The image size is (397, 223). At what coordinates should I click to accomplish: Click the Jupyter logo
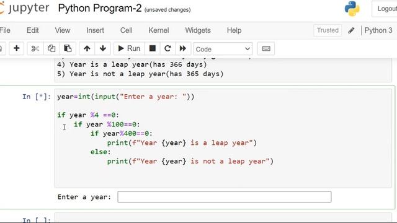pyautogui.click(x=25, y=8)
